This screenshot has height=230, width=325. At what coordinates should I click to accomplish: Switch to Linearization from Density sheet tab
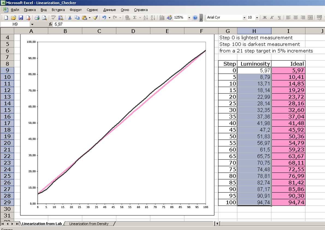pyautogui.click(x=89, y=224)
